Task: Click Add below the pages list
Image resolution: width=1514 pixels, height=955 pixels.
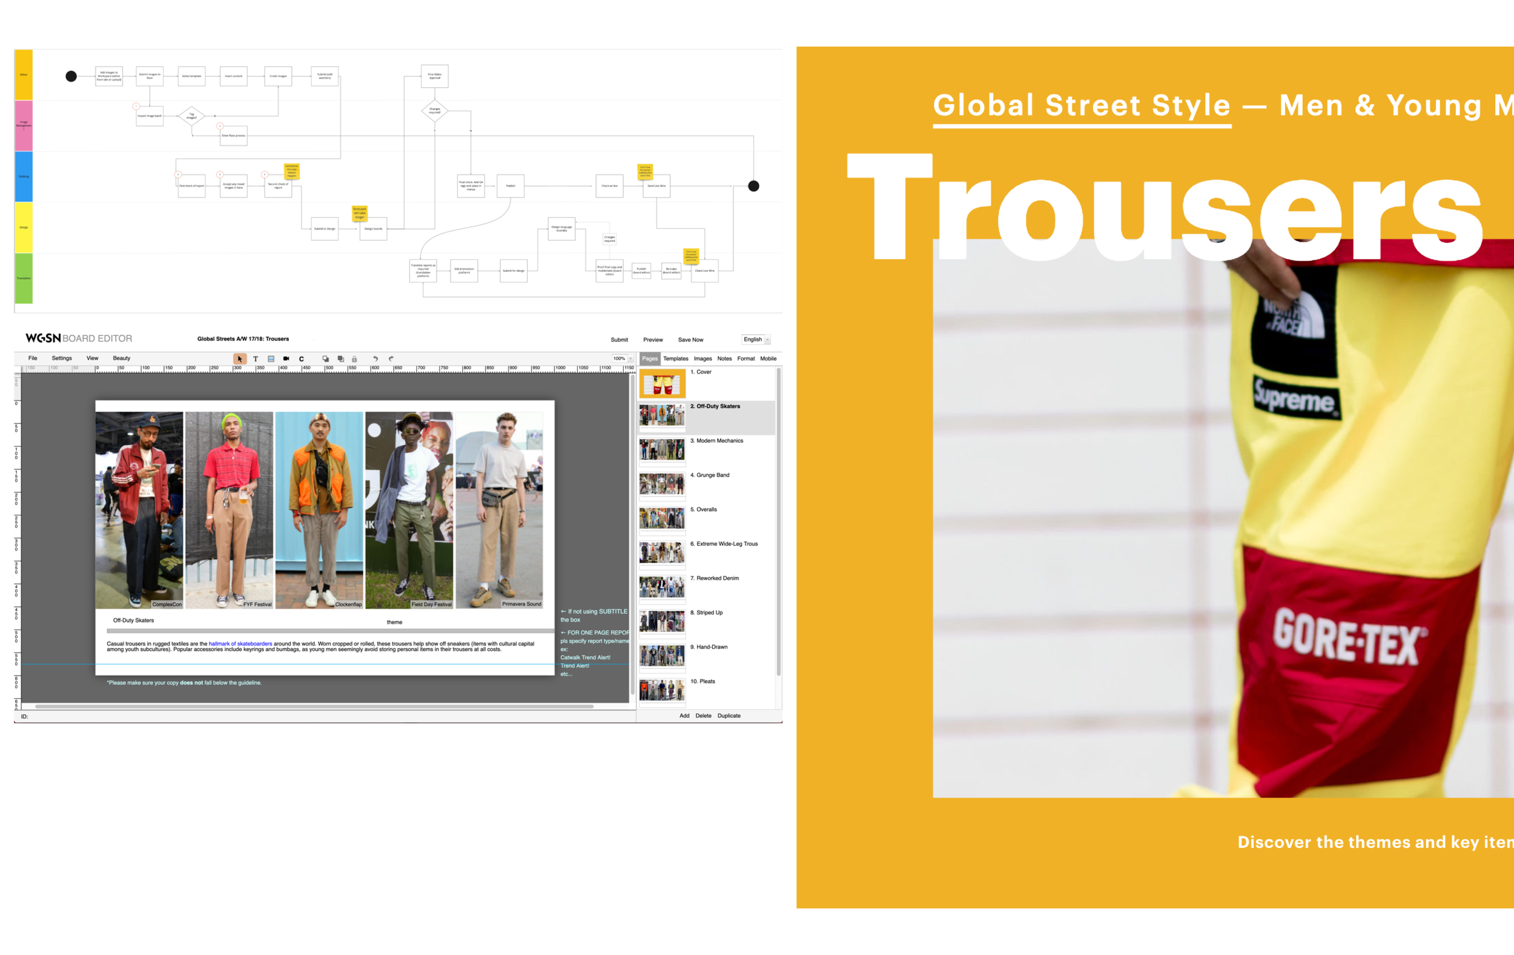Action: 684,716
